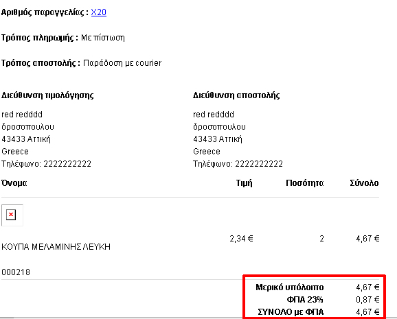Select heading 'Διεύθυνση αποστολής'
This screenshot has width=397, height=319.
coord(236,95)
